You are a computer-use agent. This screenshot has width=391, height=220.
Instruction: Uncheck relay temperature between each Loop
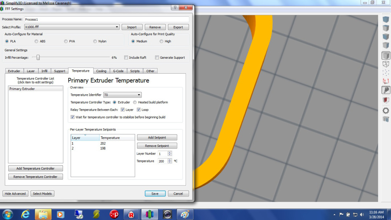pos(139,109)
